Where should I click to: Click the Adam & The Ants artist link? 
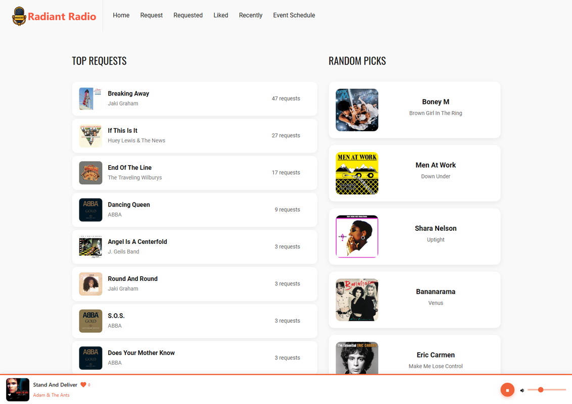(x=51, y=395)
